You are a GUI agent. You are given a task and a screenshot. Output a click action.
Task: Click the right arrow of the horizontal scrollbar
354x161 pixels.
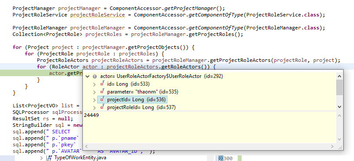333,146
